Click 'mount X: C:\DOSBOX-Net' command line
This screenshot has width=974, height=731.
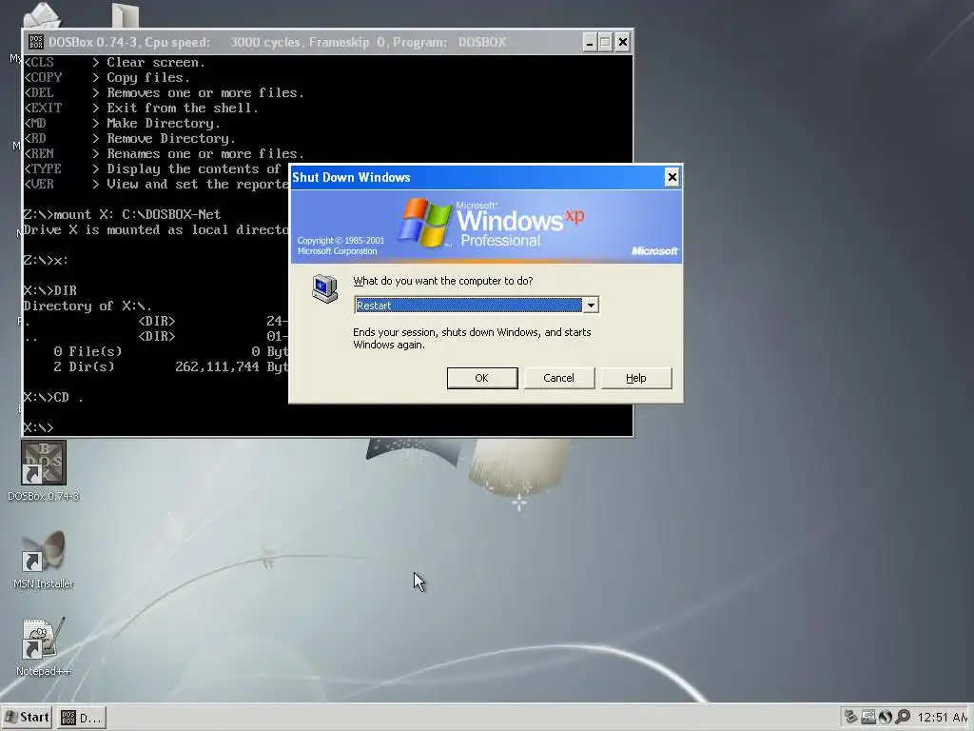coord(122,214)
